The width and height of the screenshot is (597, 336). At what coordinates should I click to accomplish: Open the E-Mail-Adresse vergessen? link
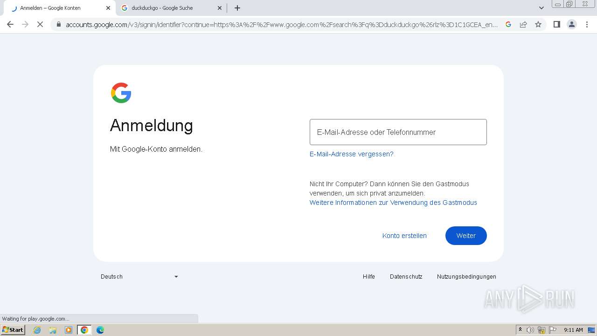pos(352,154)
